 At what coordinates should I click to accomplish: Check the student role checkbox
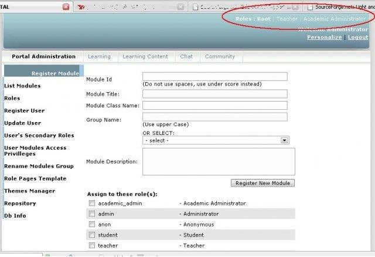tap(92, 235)
